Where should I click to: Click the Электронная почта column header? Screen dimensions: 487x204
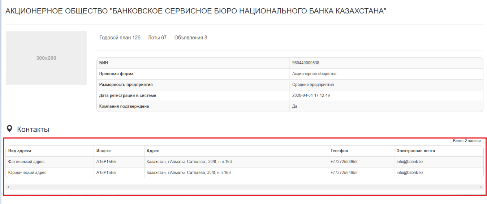pyautogui.click(x=415, y=151)
